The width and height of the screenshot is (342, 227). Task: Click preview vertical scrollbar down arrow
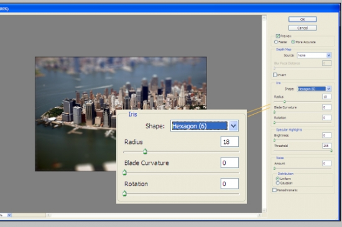[264, 210]
